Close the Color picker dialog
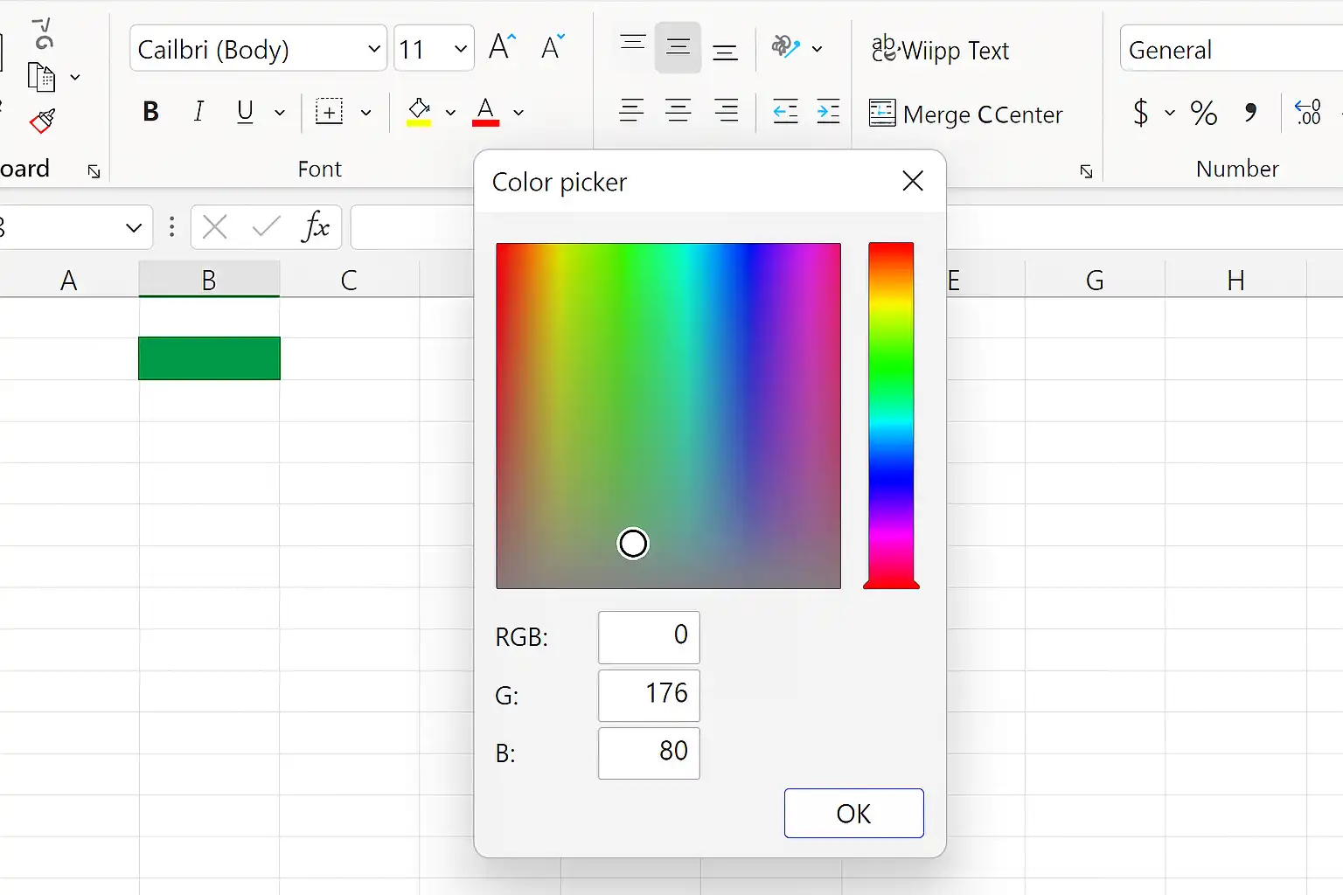Viewport: 1343px width, 895px height. (x=913, y=181)
